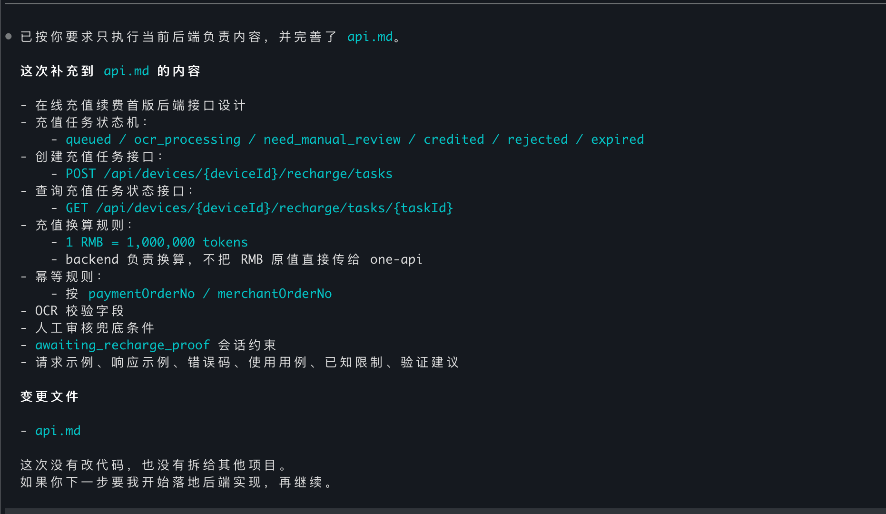Click the line '创建充值任务接口:'
The image size is (886, 514).
pyautogui.click(x=99, y=157)
